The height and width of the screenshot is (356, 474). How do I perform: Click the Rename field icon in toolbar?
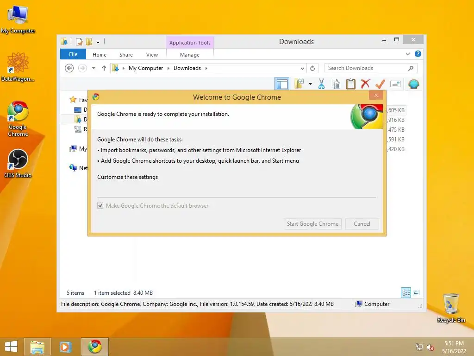coord(395,84)
